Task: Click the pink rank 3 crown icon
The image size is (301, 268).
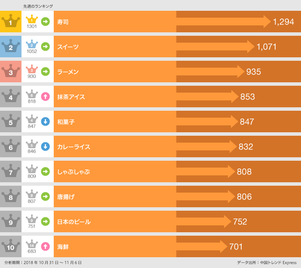Action: [x=11, y=72]
